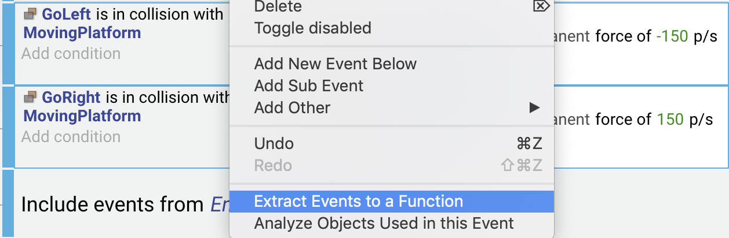Select Extract Events to a Function

pos(358,202)
